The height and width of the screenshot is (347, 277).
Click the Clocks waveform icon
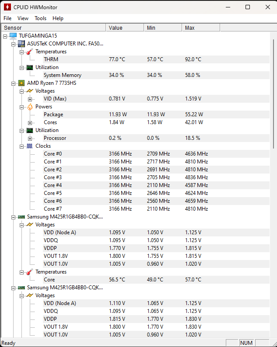click(30, 146)
